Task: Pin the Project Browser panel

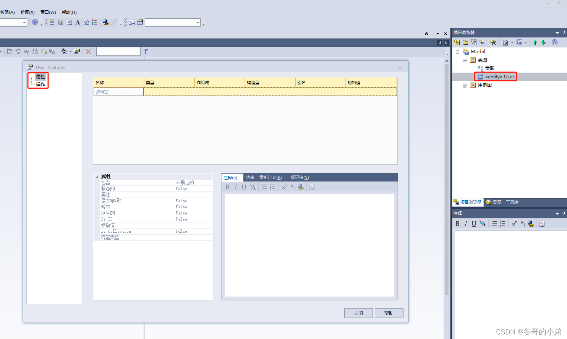Action: coord(564,32)
